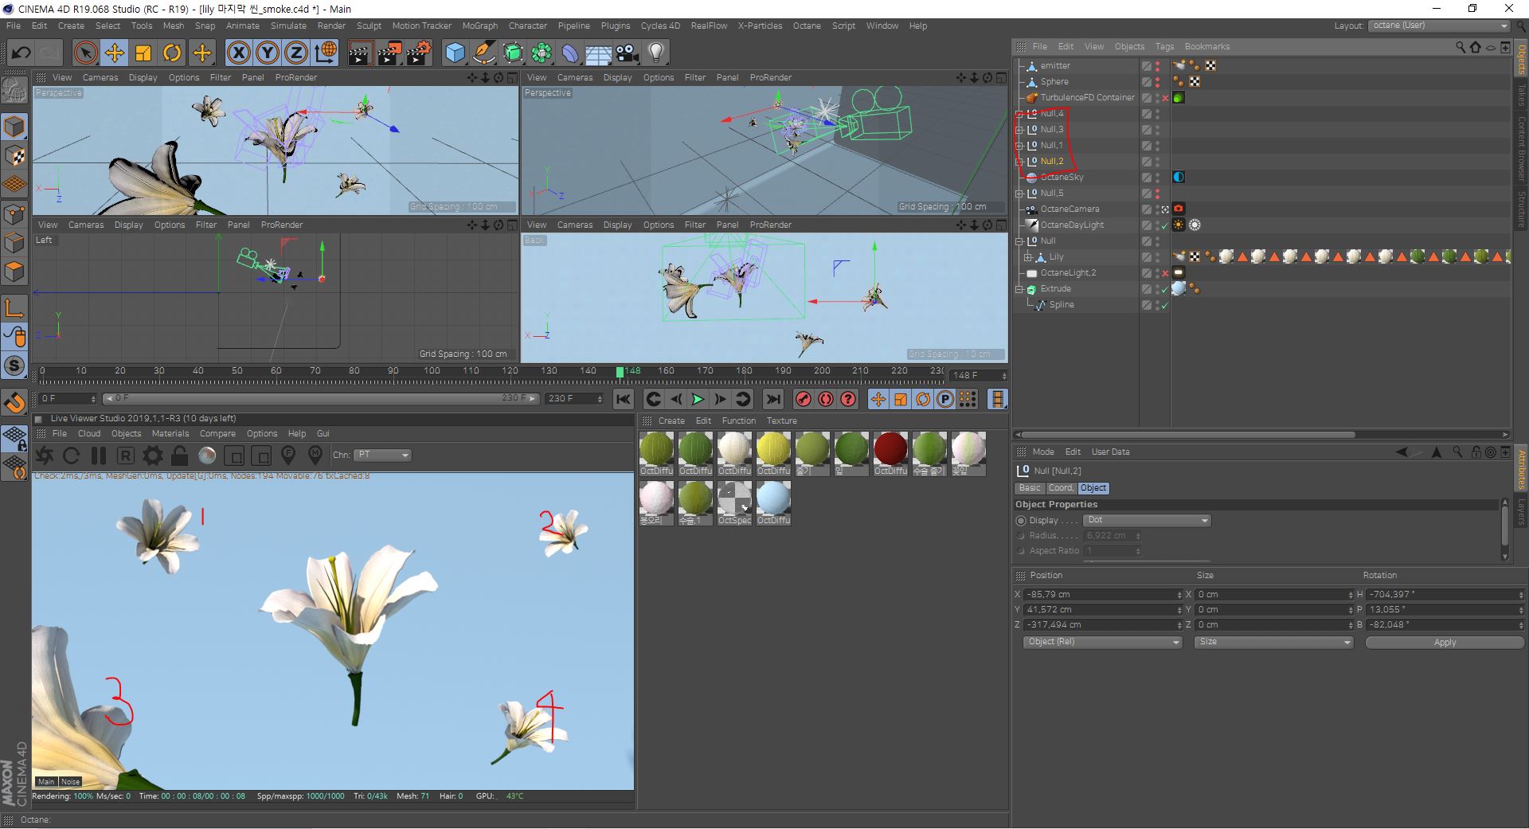Toggle Autokeying button
Screen dimensions: 1529x829
click(826, 399)
